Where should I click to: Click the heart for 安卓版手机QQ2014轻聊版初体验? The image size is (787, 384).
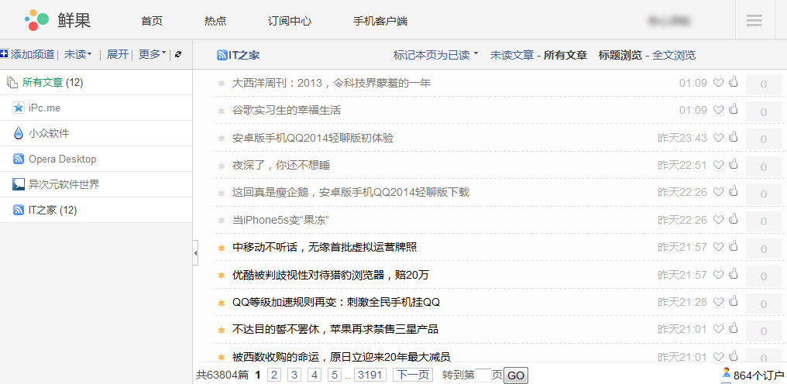coord(718,137)
